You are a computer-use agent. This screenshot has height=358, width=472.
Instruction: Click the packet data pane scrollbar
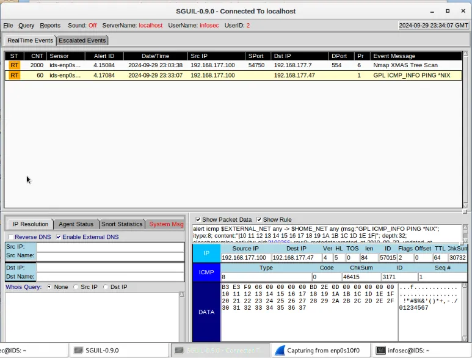pos(465,312)
